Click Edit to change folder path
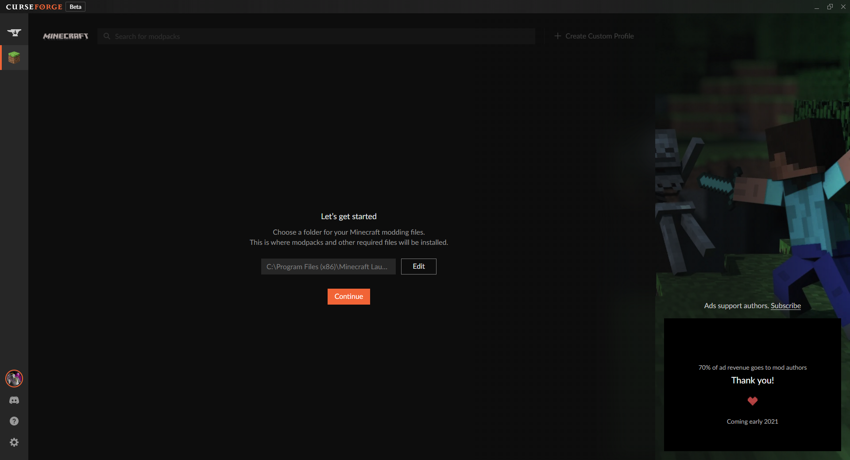Screen dimensions: 850x460 (418, 267)
